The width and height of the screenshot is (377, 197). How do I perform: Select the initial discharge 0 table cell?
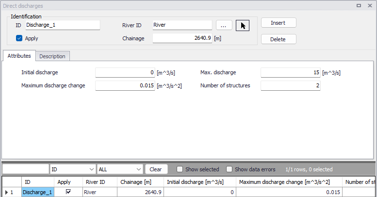point(200,192)
